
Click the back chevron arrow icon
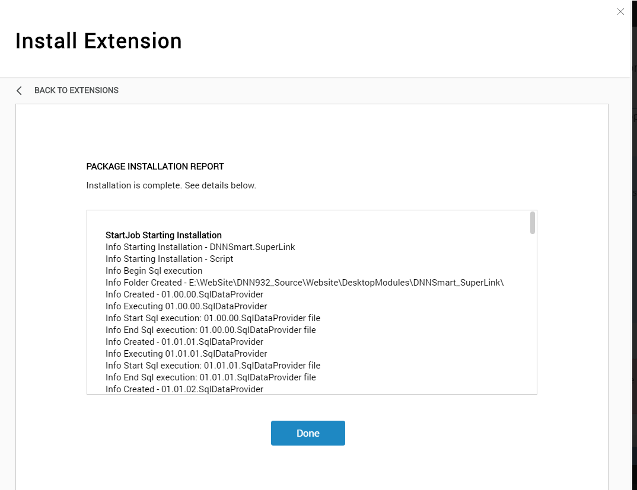click(19, 91)
